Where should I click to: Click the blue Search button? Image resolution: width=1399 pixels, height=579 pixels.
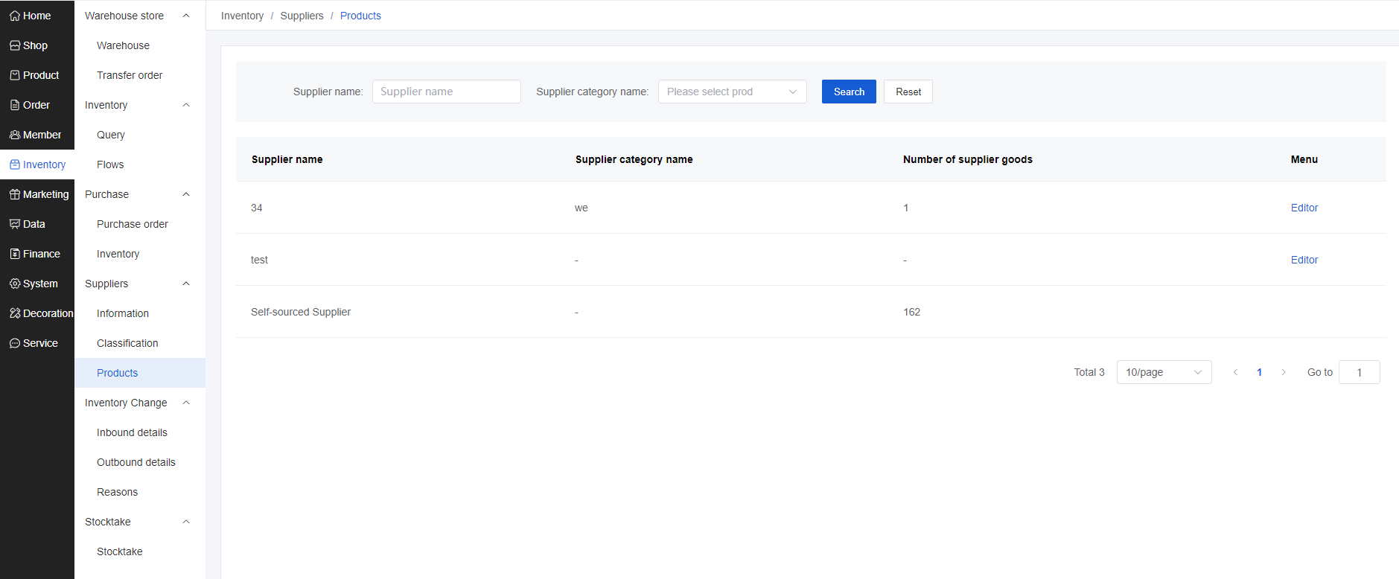(x=849, y=92)
